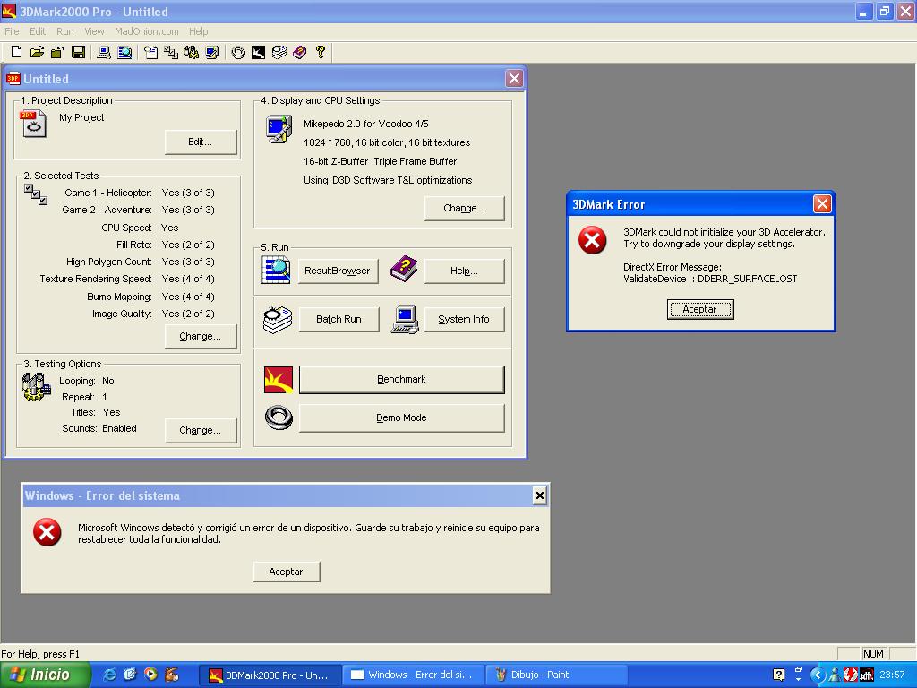Click the Selected Tests checkboxes icon
The width and height of the screenshot is (917, 688).
(x=36, y=194)
